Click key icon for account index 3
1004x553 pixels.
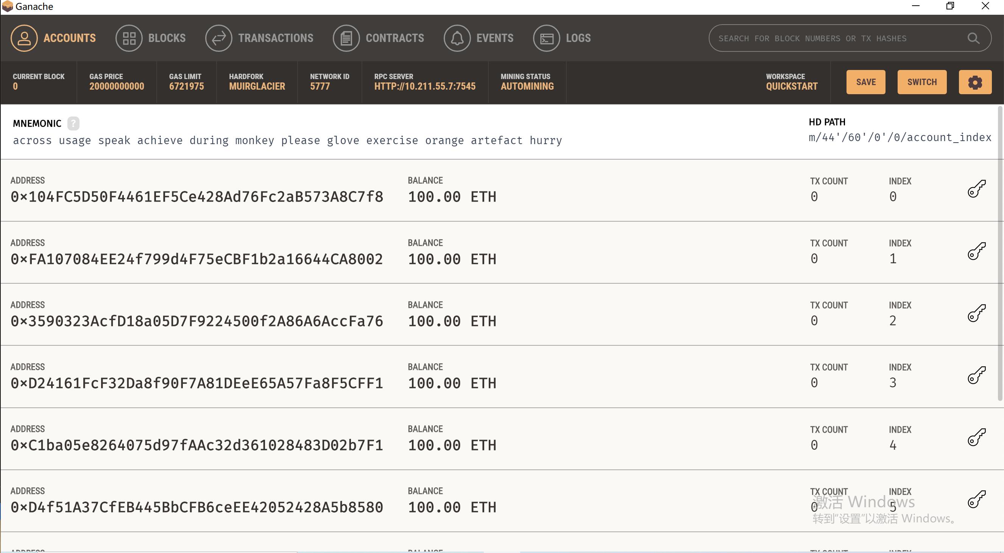pos(976,376)
